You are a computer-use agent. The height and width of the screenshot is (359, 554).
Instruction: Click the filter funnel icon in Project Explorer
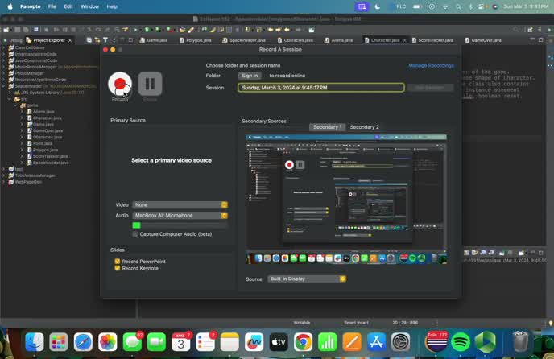pos(105,40)
